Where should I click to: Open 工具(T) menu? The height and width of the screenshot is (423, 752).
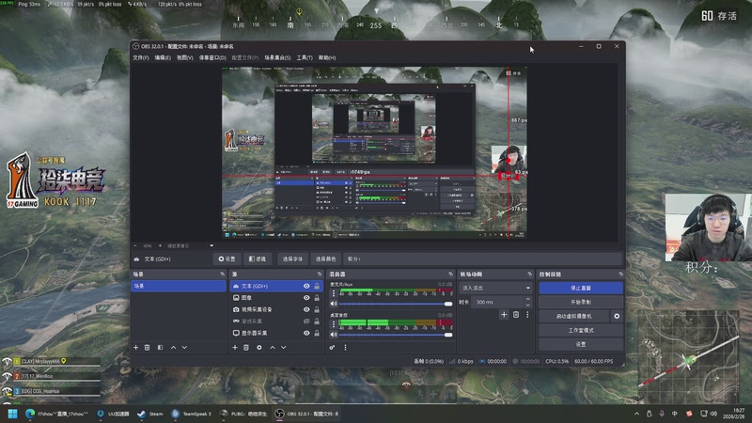point(305,57)
